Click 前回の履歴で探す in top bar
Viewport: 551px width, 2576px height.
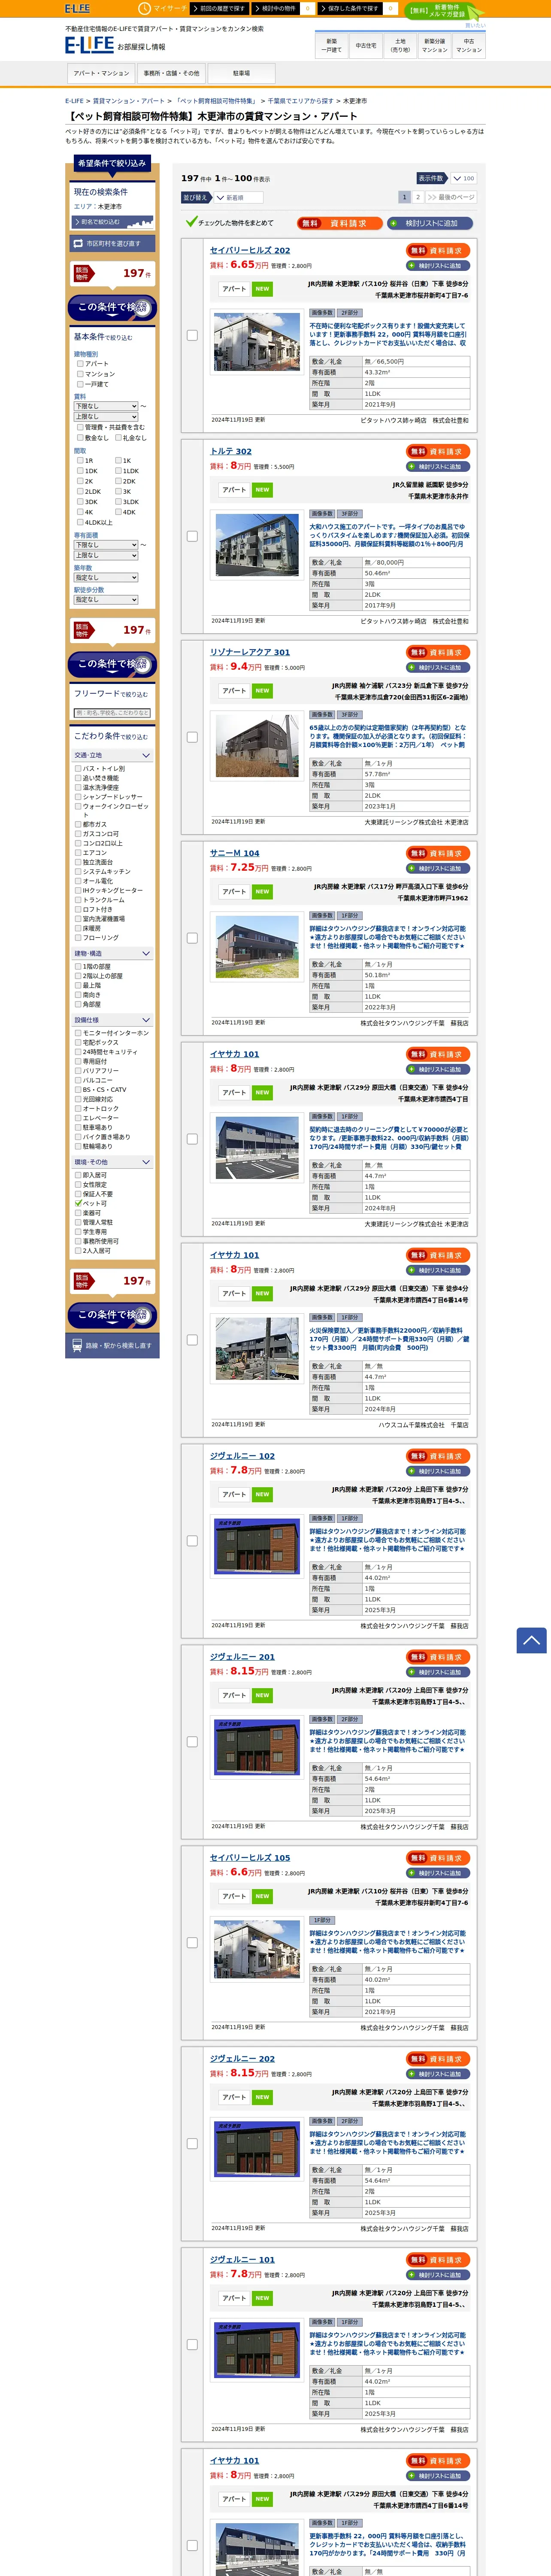pyautogui.click(x=218, y=8)
